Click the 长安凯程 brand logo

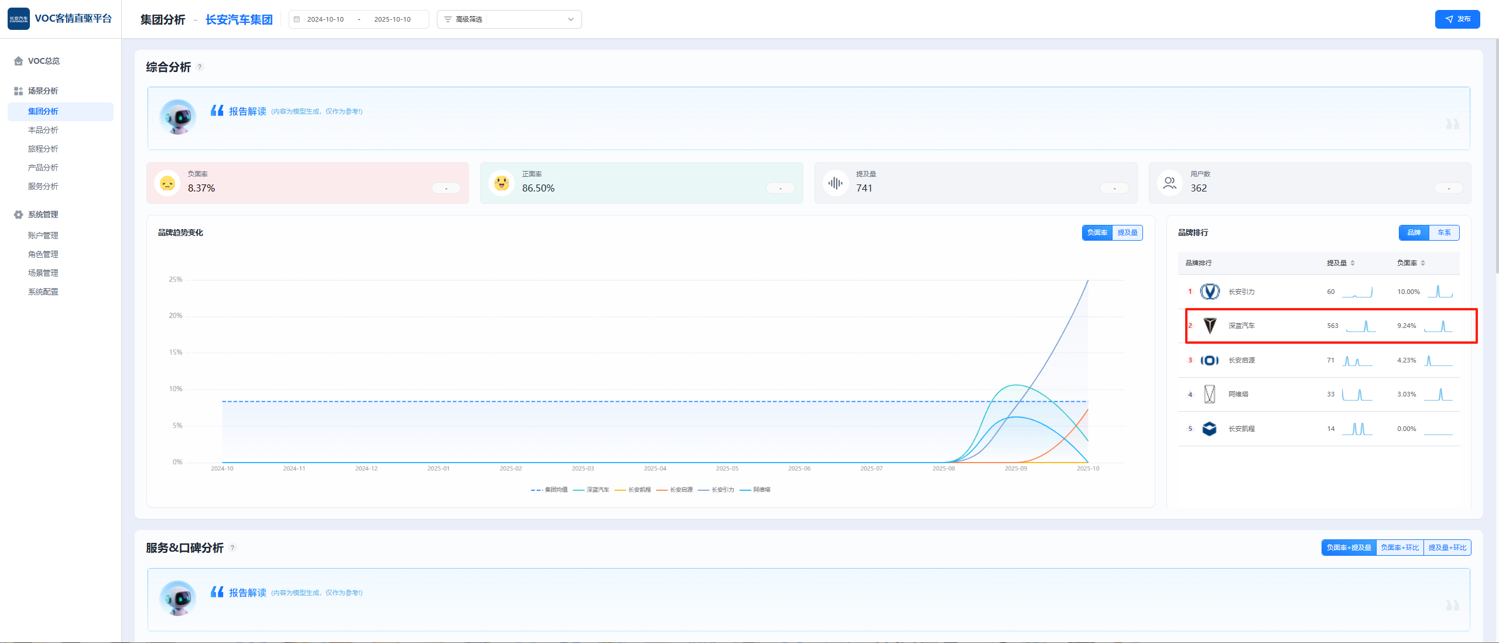[x=1210, y=429]
